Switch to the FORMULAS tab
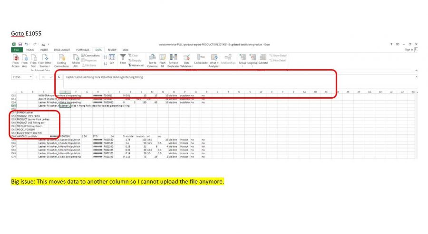Image resolution: width=428 pixels, height=234 pixels. coord(83,50)
